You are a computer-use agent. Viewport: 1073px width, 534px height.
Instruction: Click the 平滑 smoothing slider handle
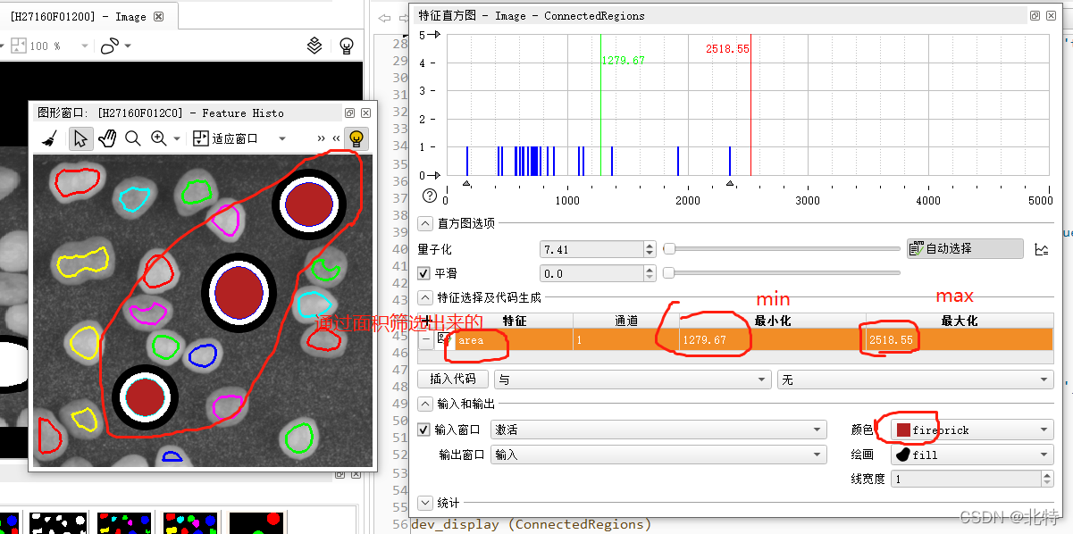click(668, 273)
